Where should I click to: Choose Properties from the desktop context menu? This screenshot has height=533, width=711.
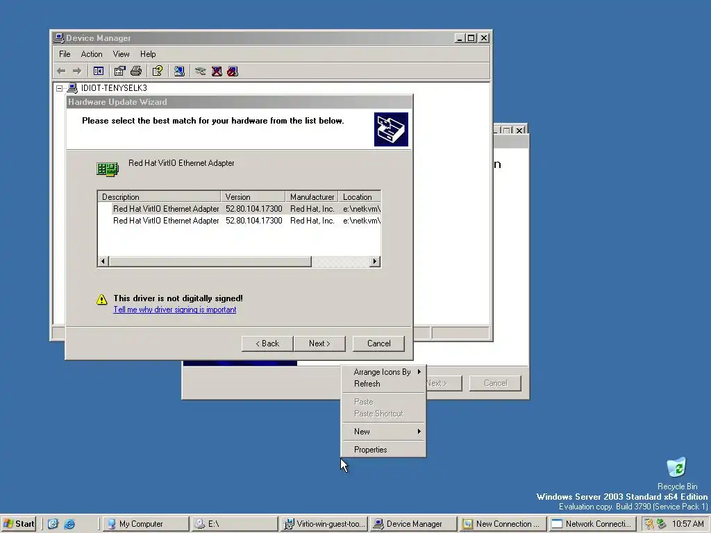(x=383, y=450)
